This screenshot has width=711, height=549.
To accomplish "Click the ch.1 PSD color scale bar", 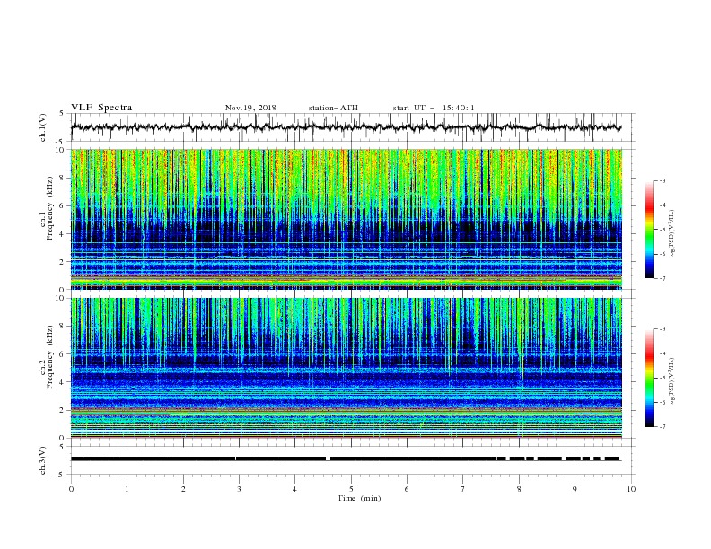I will click(x=649, y=230).
